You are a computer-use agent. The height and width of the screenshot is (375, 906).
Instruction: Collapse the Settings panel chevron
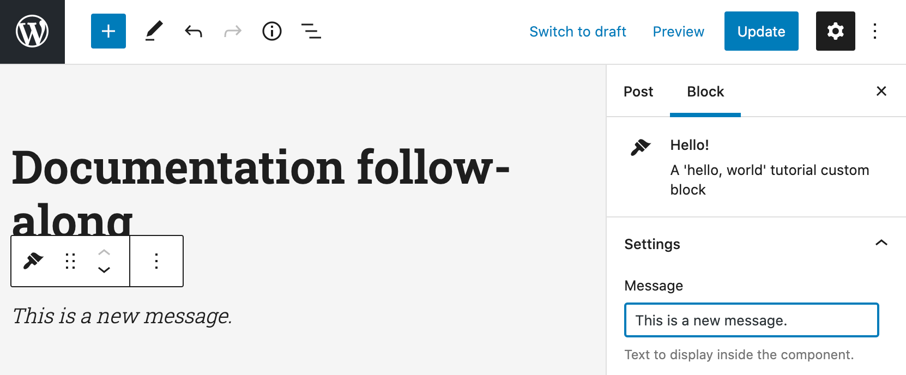pos(881,243)
